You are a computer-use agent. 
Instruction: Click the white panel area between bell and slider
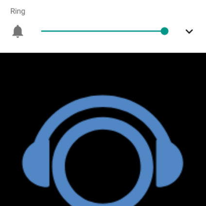[32, 31]
